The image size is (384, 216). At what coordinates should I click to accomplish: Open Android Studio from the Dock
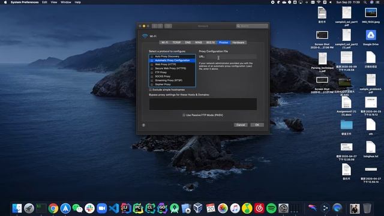pos(175,208)
